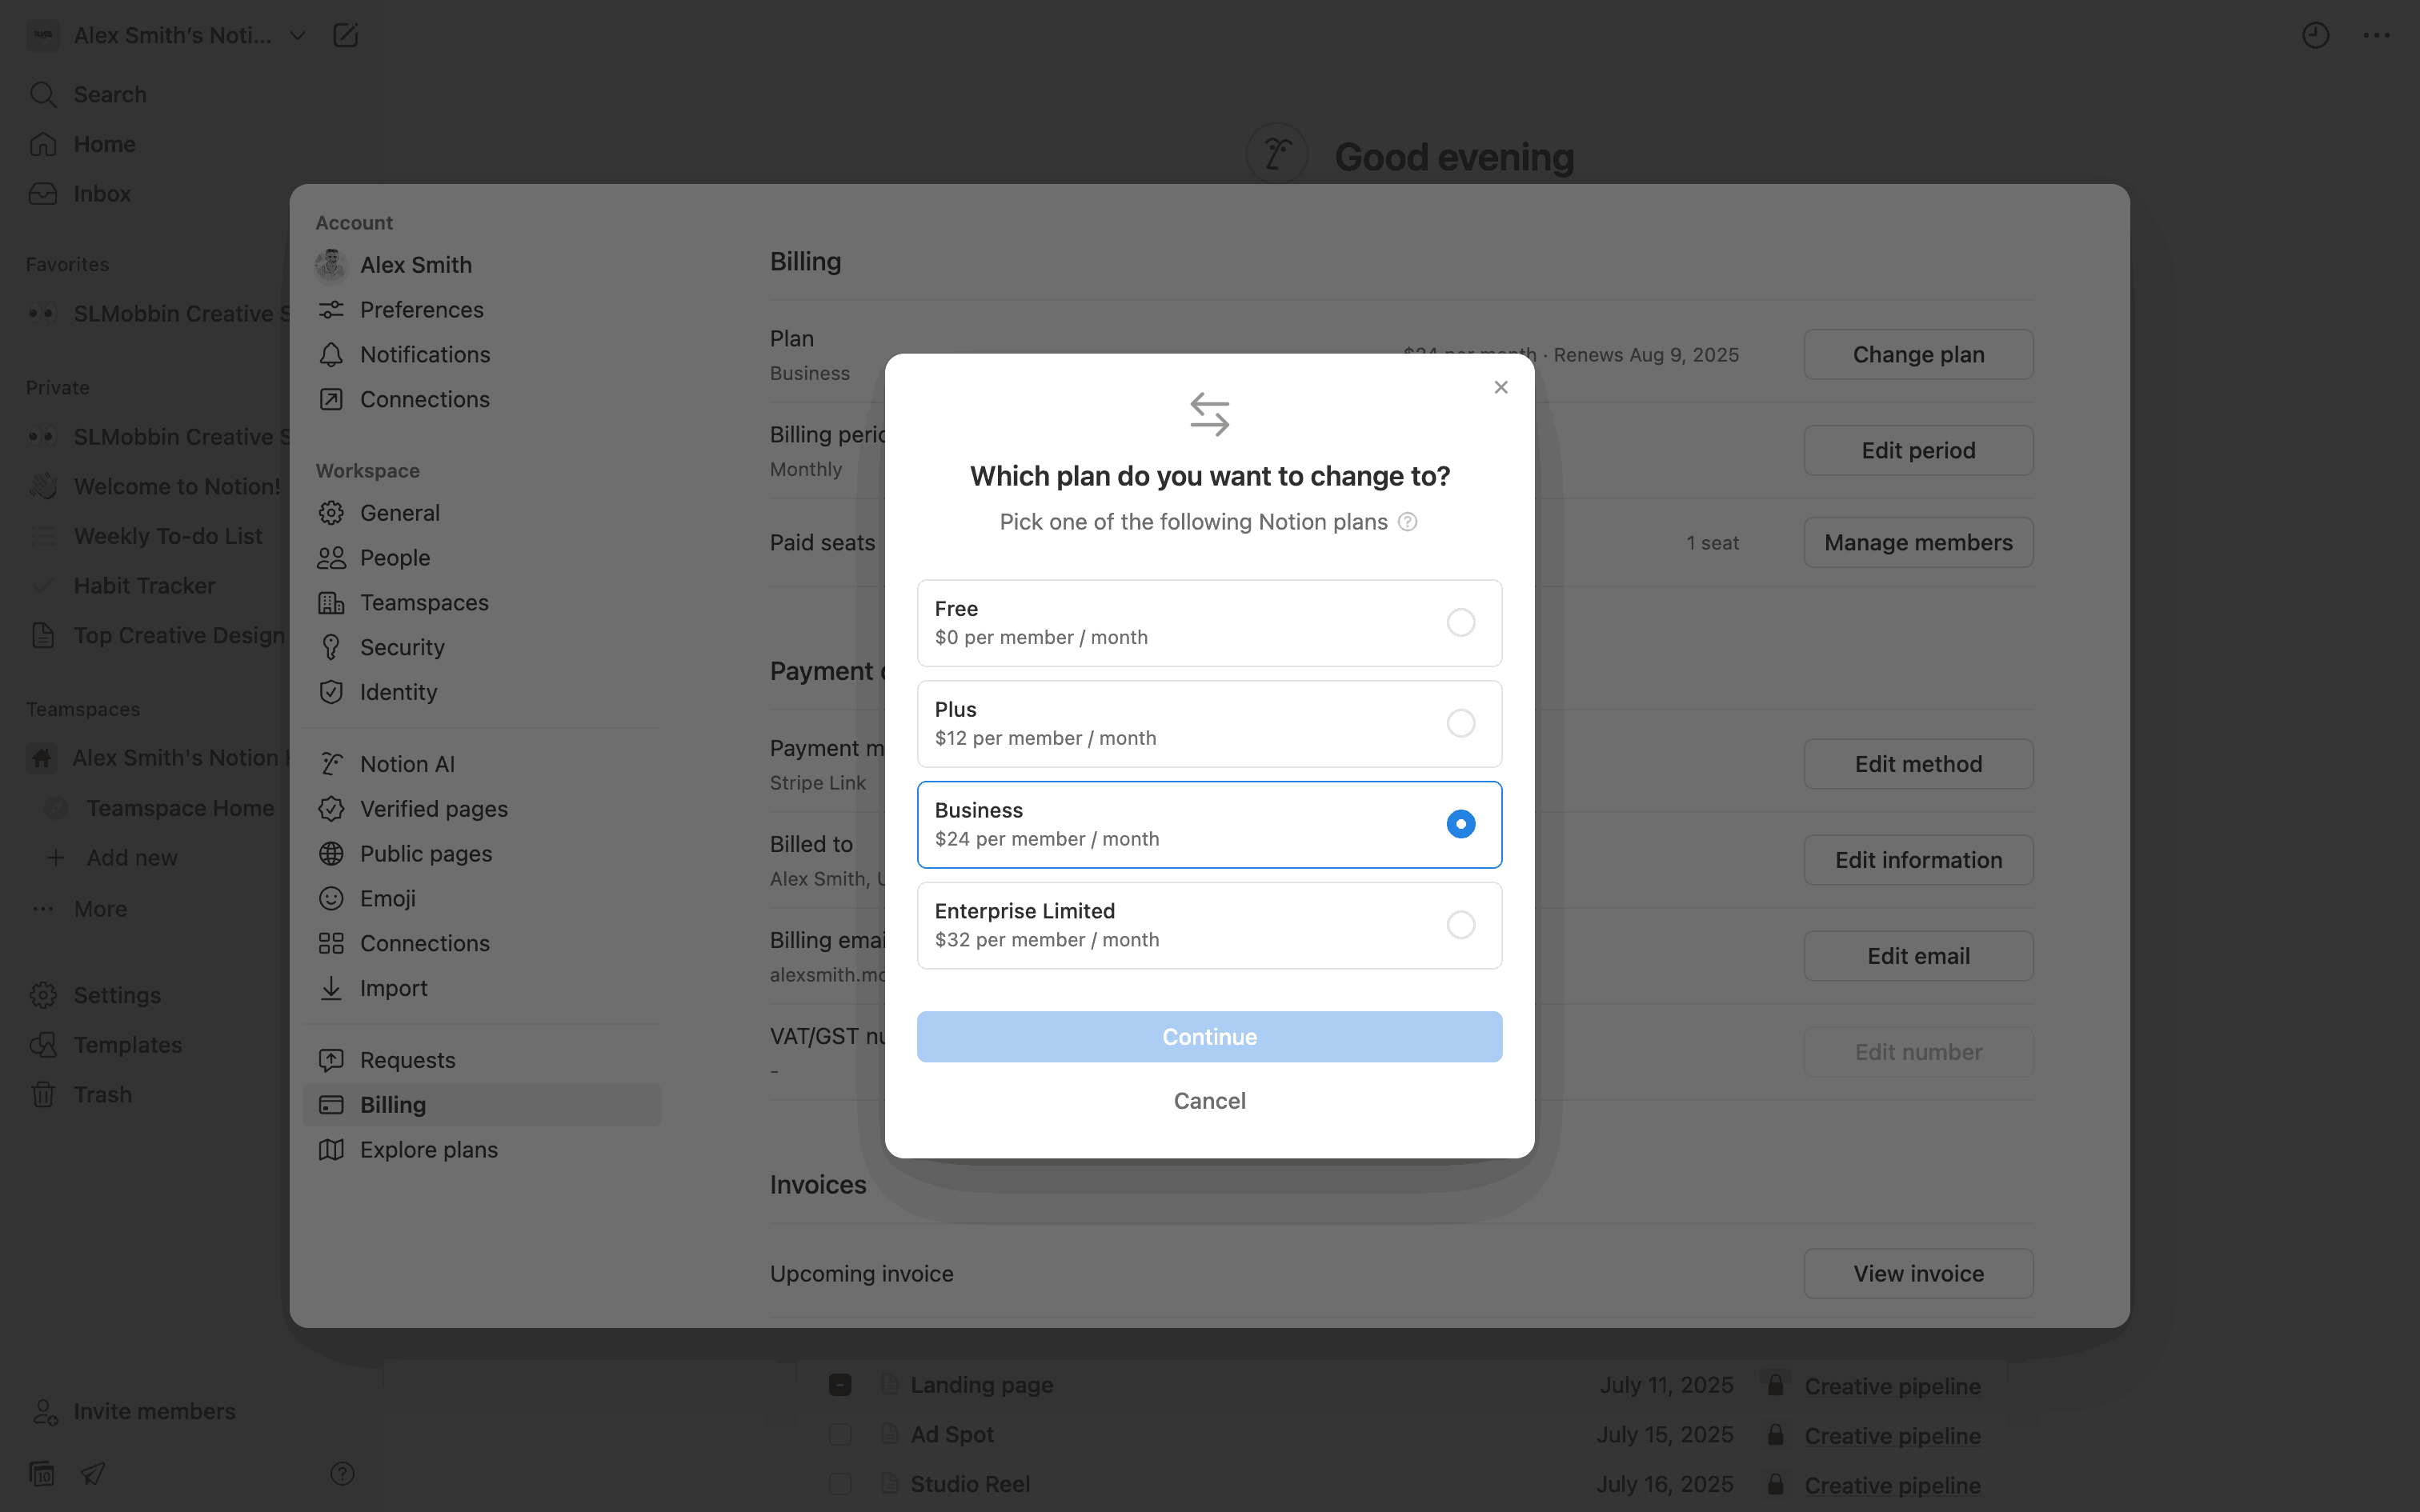Click Cancel in the plan dialog
Viewport: 2420px width, 1512px height.
[1209, 1101]
